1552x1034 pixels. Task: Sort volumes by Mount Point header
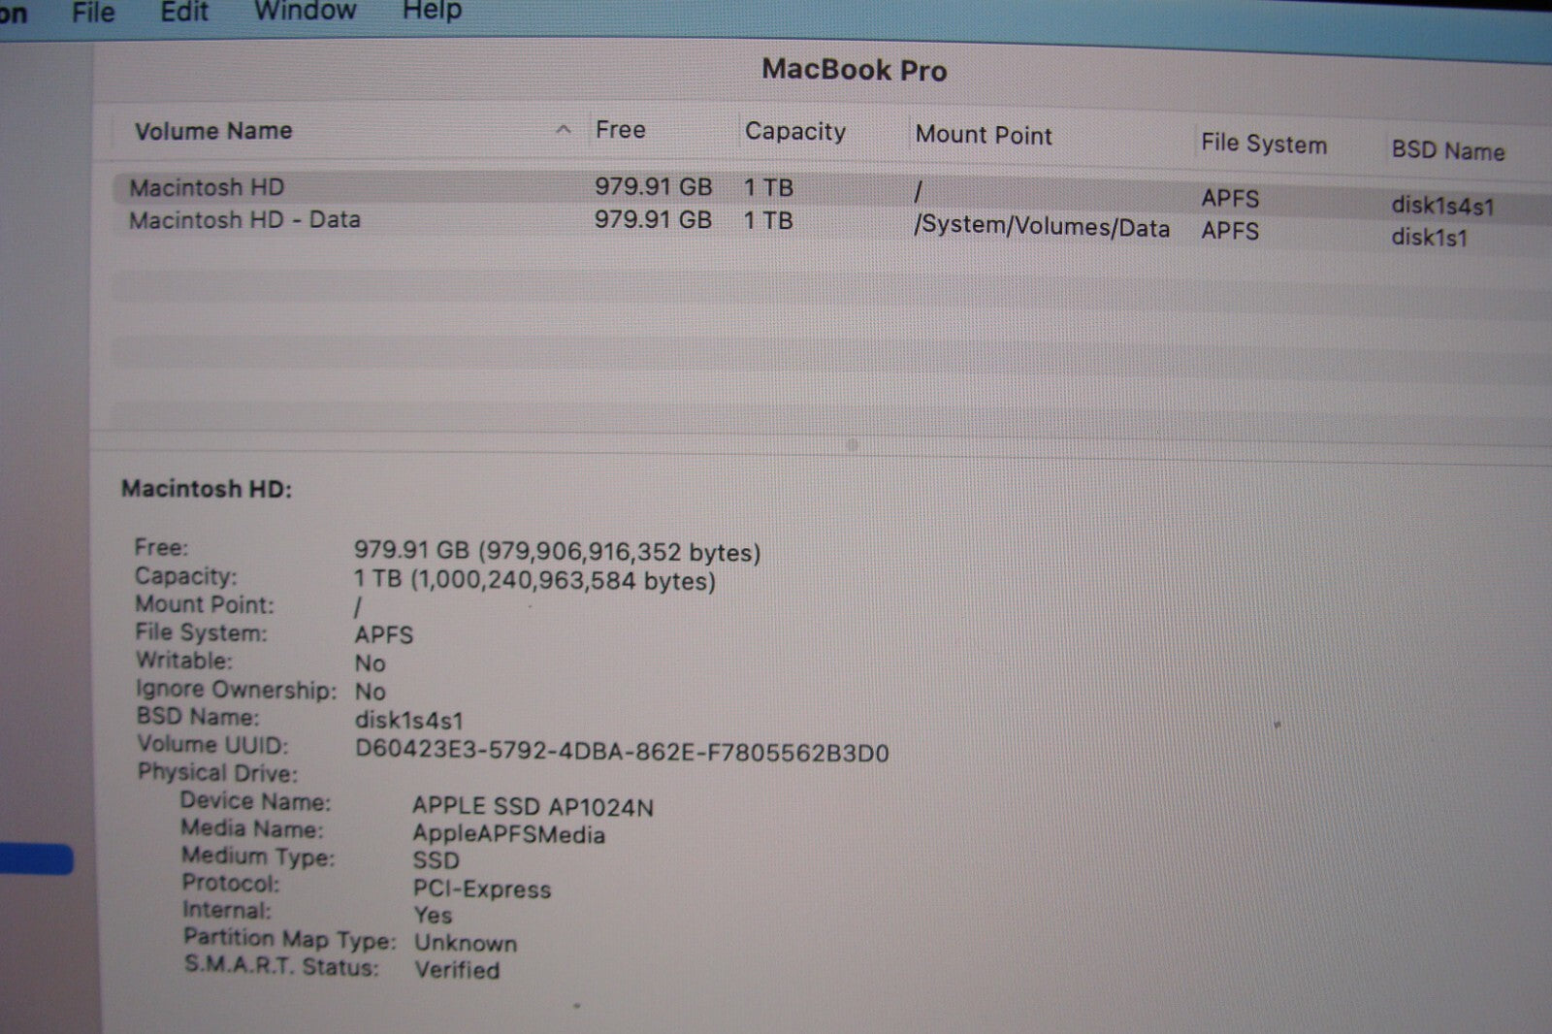[983, 136]
